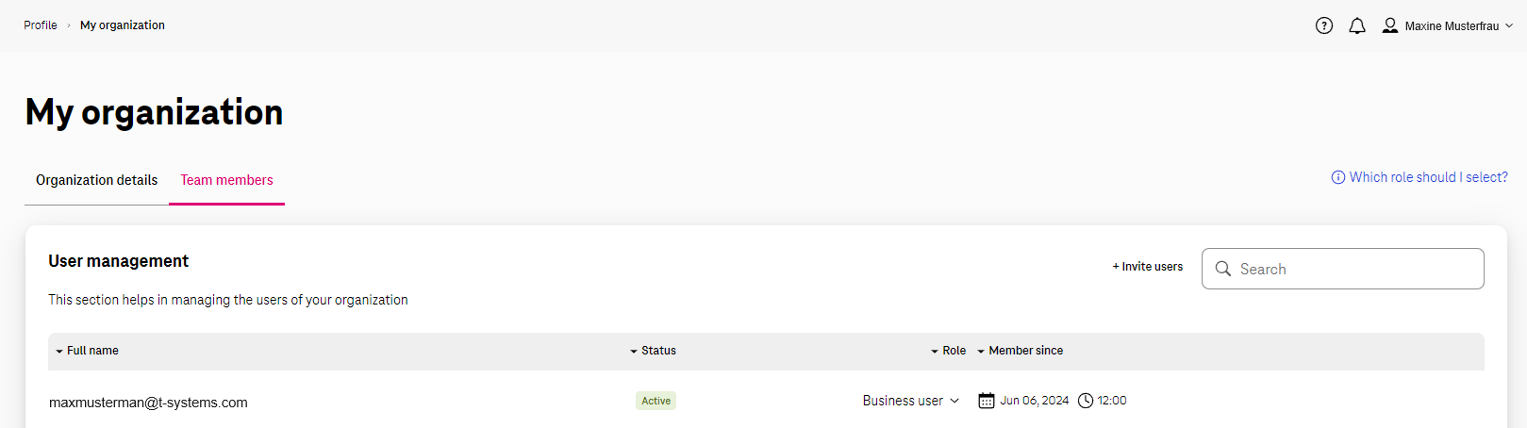This screenshot has width=1527, height=428.
Task: Click the Active status badge
Action: tap(656, 401)
